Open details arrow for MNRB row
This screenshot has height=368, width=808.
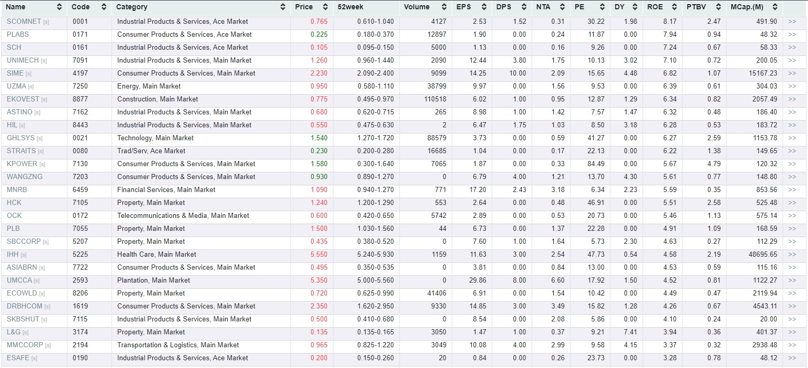(792, 190)
